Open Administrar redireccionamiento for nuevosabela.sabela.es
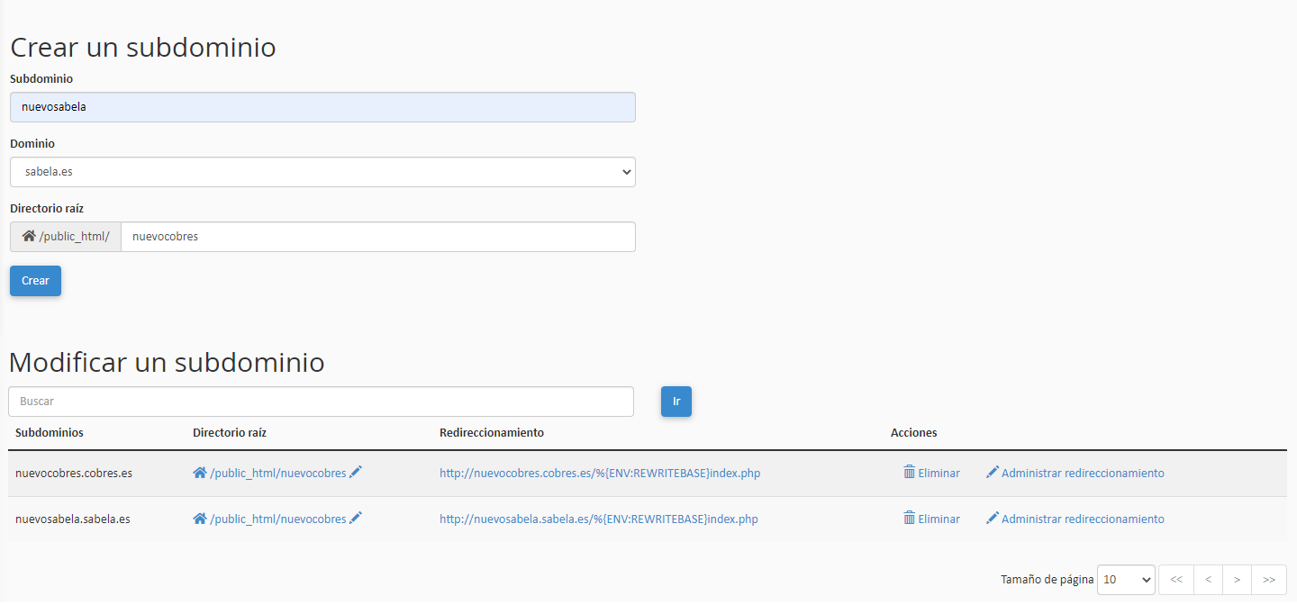The height and width of the screenshot is (605, 1297). 1083,519
